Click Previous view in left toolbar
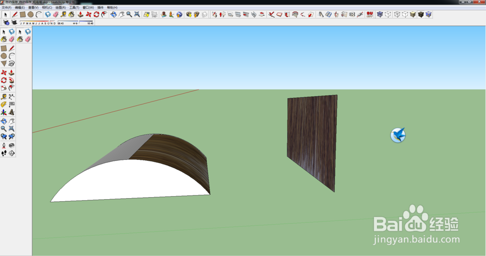Screen dimensions: 486x256 4,137
